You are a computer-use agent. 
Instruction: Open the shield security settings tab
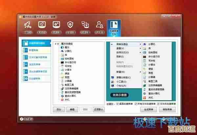tap(71, 27)
